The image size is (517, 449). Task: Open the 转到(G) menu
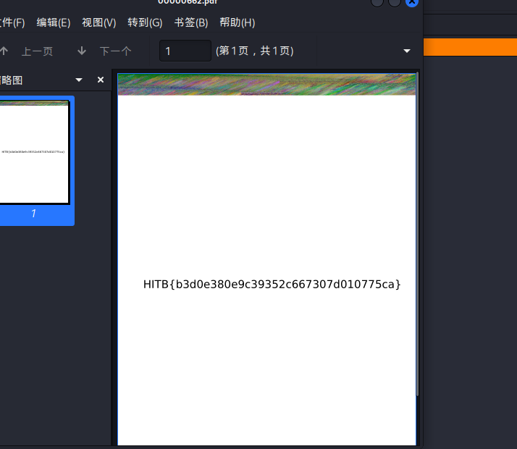click(145, 22)
